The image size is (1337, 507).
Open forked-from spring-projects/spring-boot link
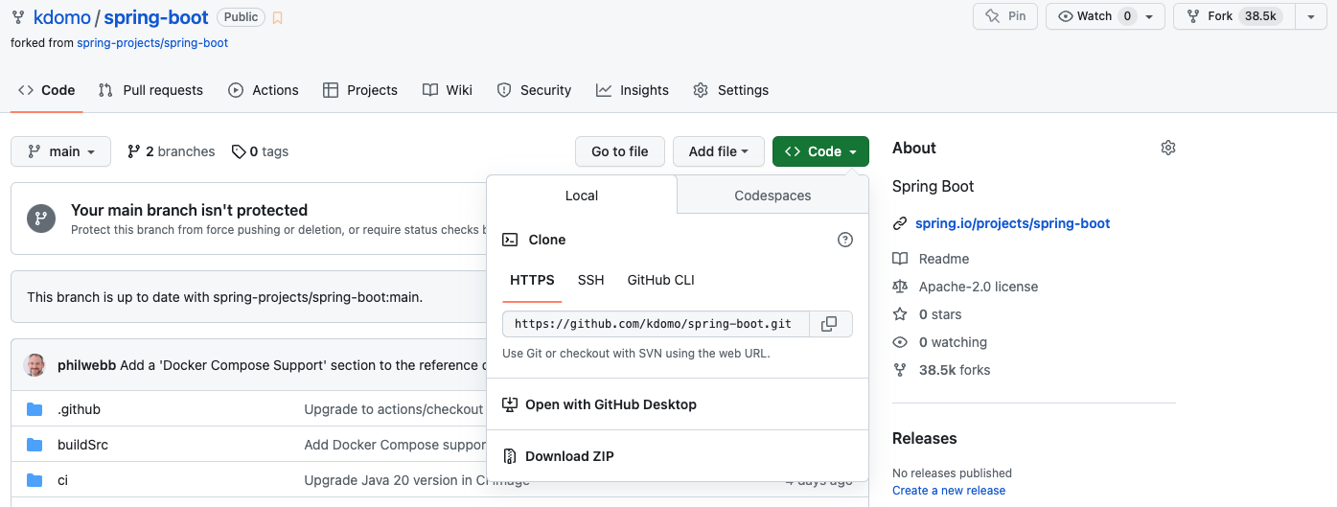[x=152, y=43]
